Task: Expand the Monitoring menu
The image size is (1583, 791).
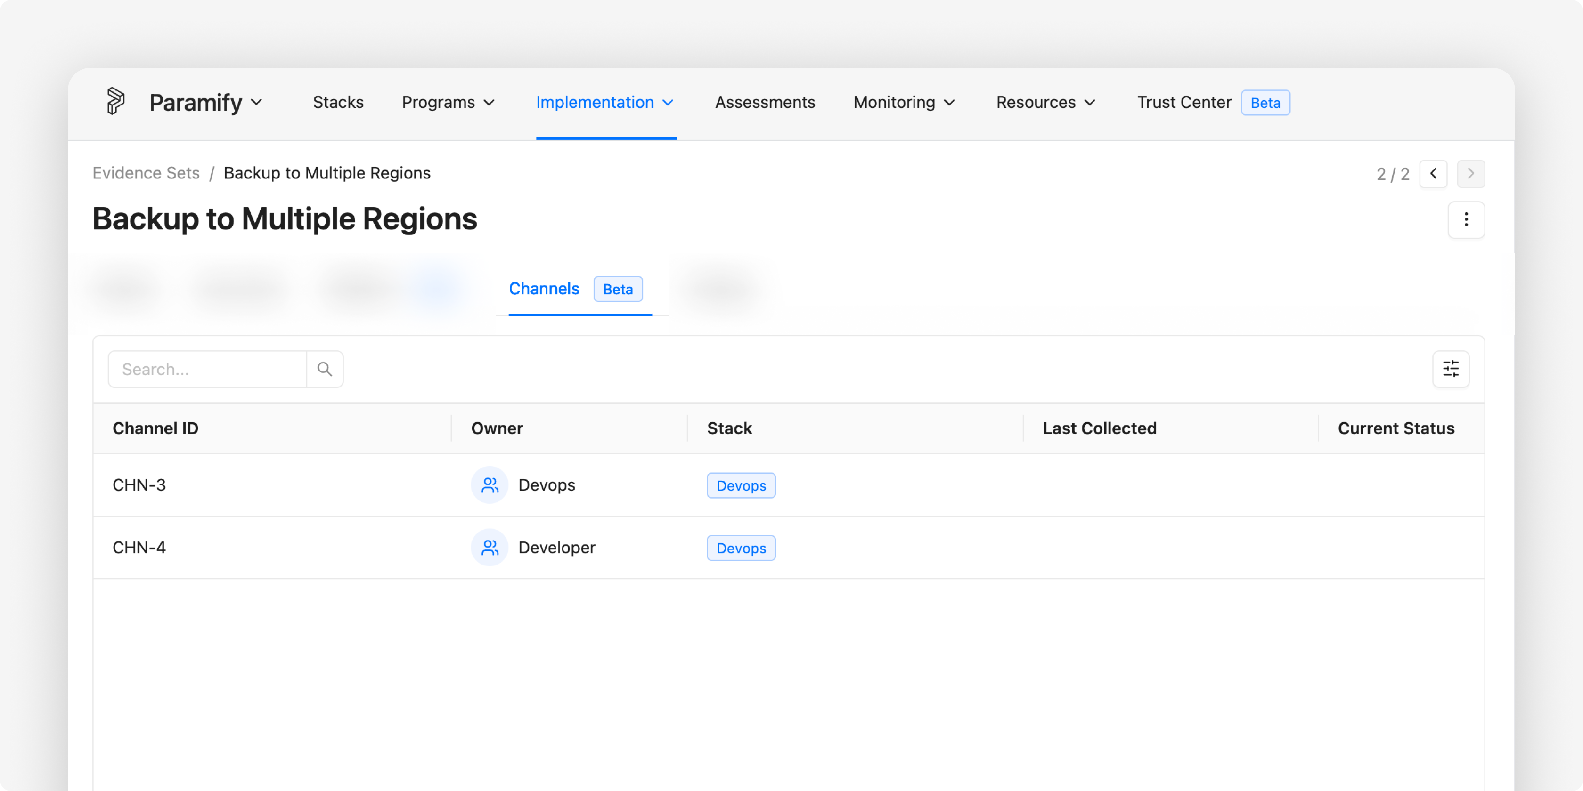Action: coord(905,102)
